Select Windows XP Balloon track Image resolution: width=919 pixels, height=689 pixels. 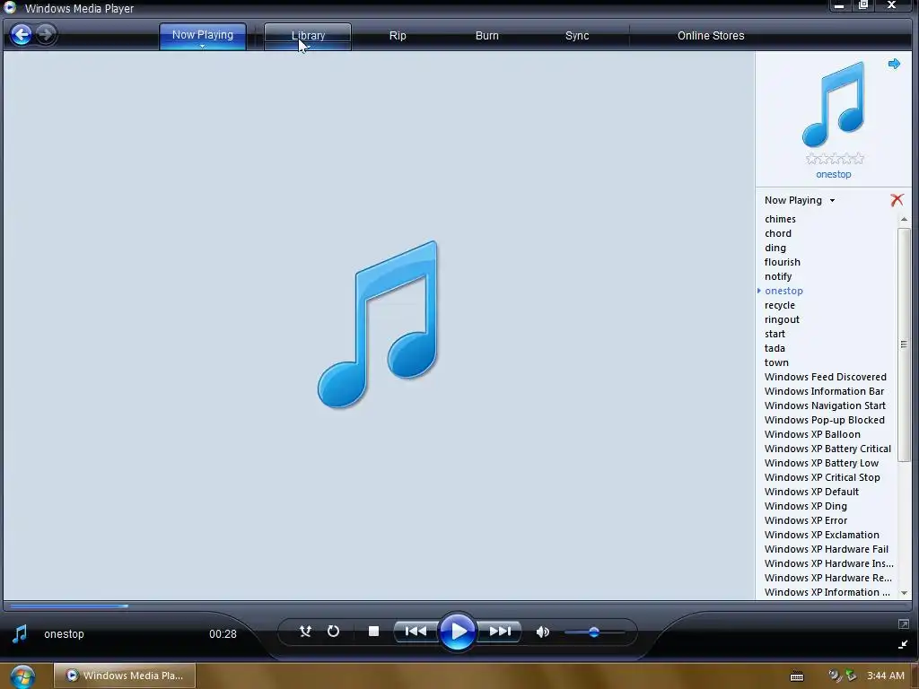click(812, 434)
